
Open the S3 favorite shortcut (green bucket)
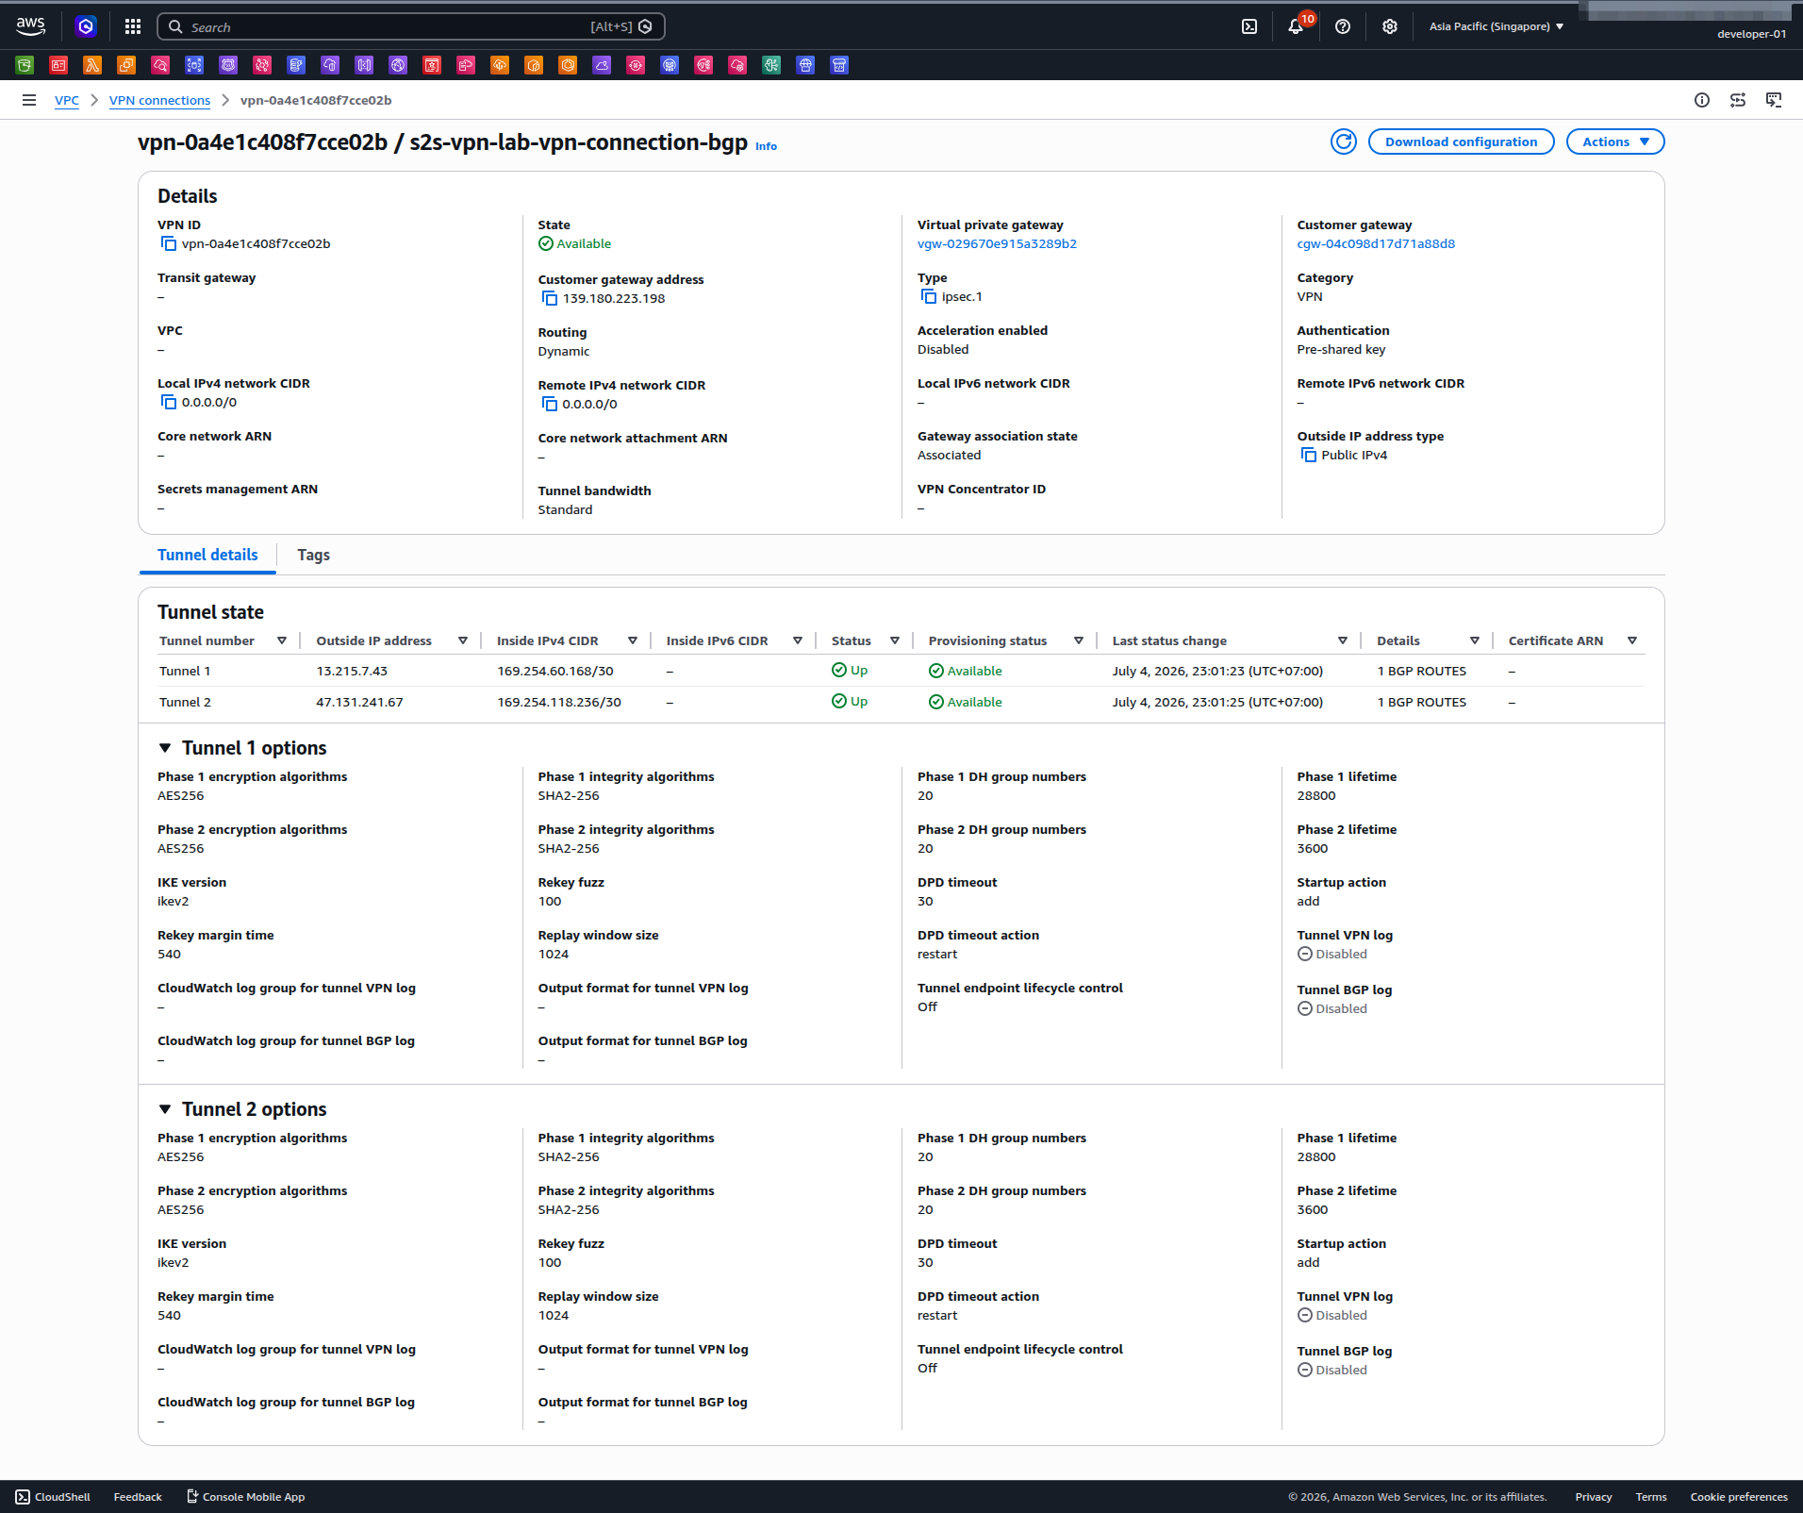tap(25, 65)
